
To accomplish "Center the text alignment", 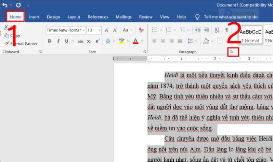I will click(x=163, y=41).
